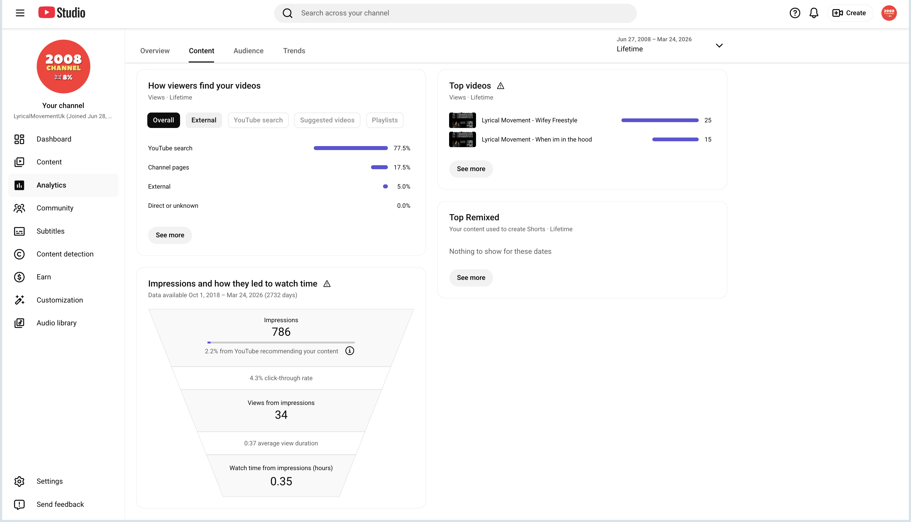911x522 pixels.
Task: Open Dashboard from the sidebar
Action: 63,139
